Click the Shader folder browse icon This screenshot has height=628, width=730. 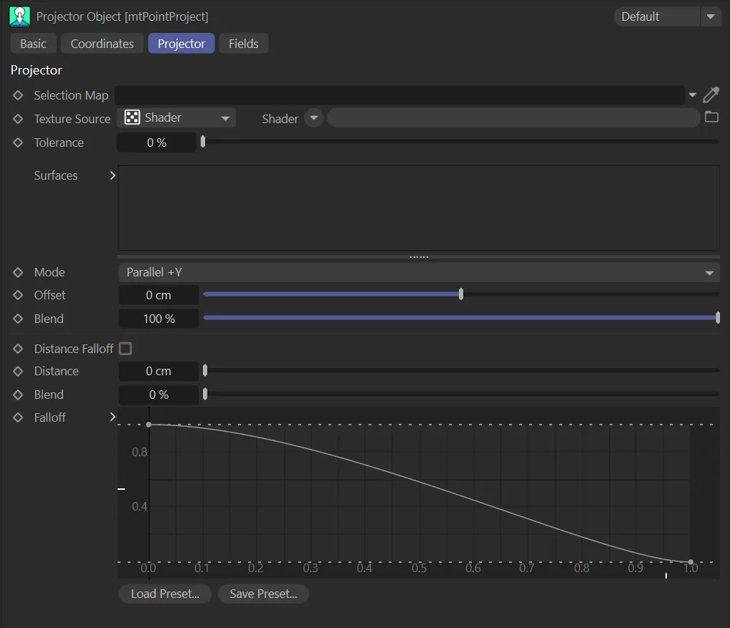[711, 117]
